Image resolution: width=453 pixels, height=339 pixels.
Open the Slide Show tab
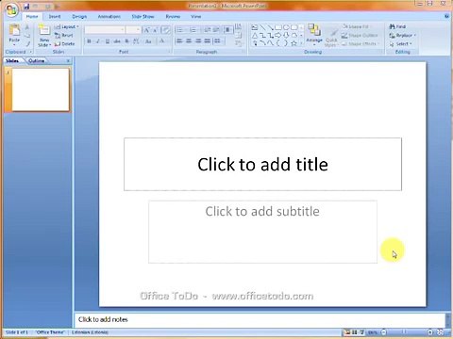(x=143, y=16)
